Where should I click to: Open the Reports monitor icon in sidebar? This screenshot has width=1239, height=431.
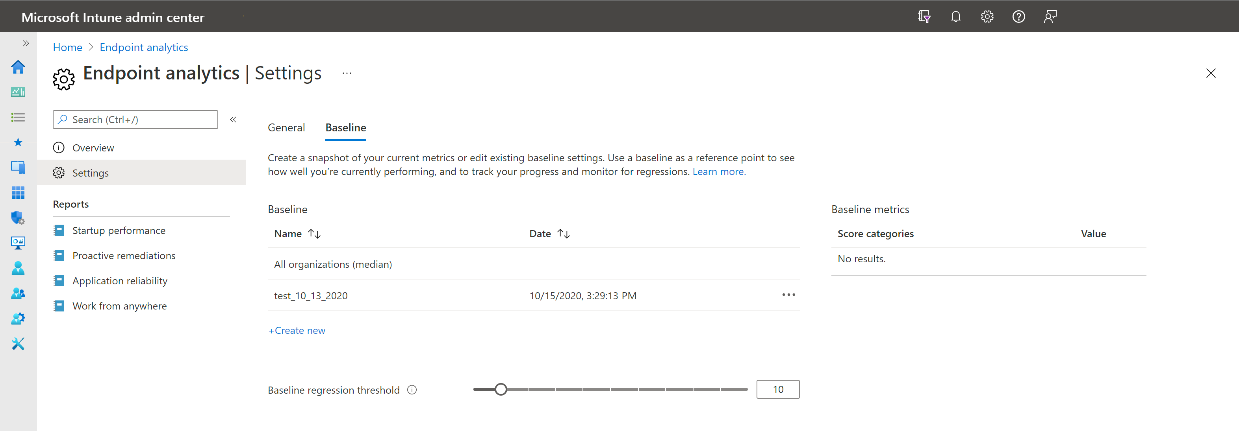tap(18, 243)
